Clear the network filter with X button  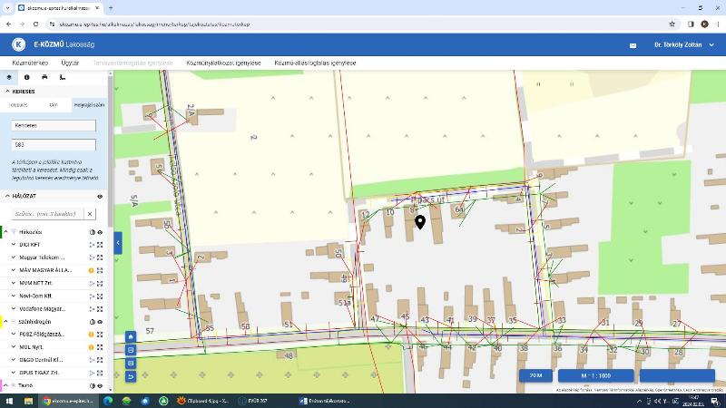[90, 214]
